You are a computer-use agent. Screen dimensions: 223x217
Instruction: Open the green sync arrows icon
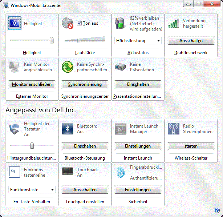coord(68,67)
